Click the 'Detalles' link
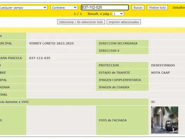Screen dimensions: 185x139 pos(179,8)
